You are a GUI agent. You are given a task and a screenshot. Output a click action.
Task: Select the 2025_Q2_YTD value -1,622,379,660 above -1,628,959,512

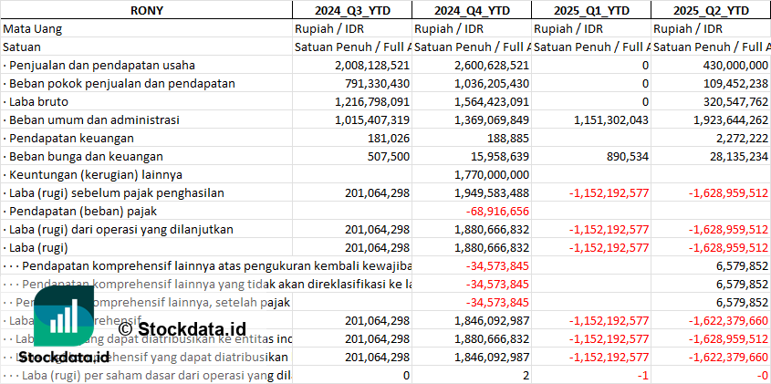click(728, 320)
